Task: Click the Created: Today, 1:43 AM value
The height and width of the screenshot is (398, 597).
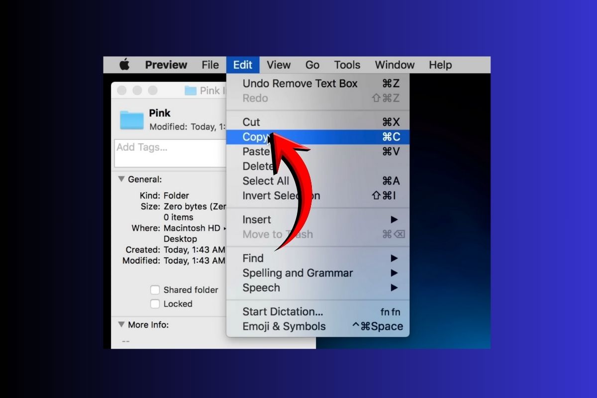Action: (195, 250)
